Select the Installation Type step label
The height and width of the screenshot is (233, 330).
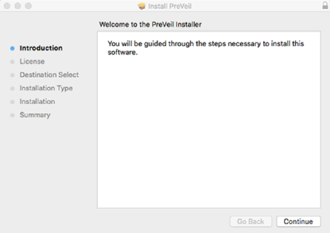(46, 88)
